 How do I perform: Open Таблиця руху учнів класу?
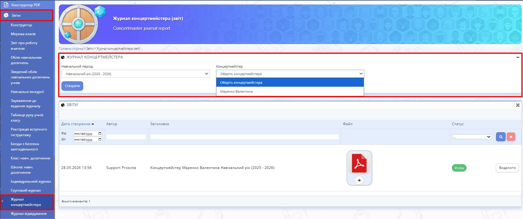click(27, 118)
